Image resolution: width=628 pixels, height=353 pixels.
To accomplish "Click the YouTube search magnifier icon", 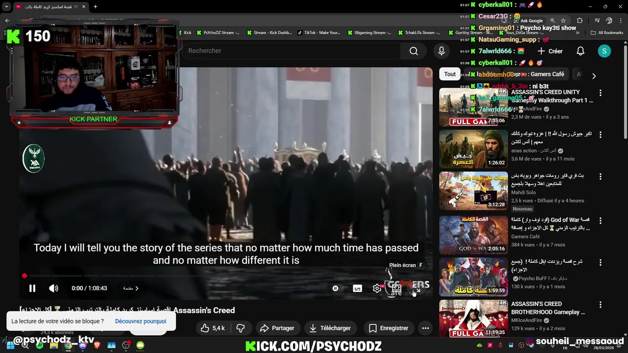I will click(x=414, y=51).
